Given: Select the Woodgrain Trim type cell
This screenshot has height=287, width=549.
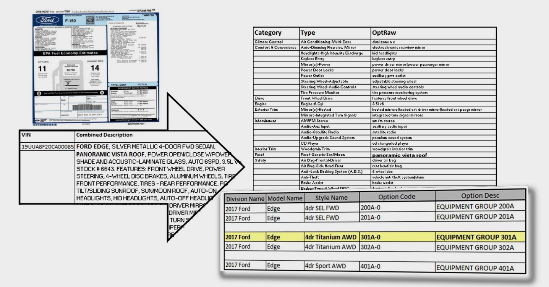Looking at the screenshot, I should 334,149.
